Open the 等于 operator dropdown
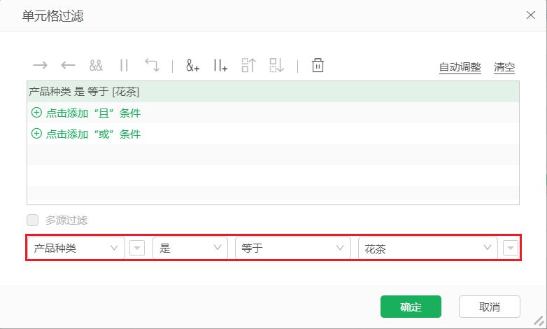This screenshot has height=329, width=547. pos(293,248)
